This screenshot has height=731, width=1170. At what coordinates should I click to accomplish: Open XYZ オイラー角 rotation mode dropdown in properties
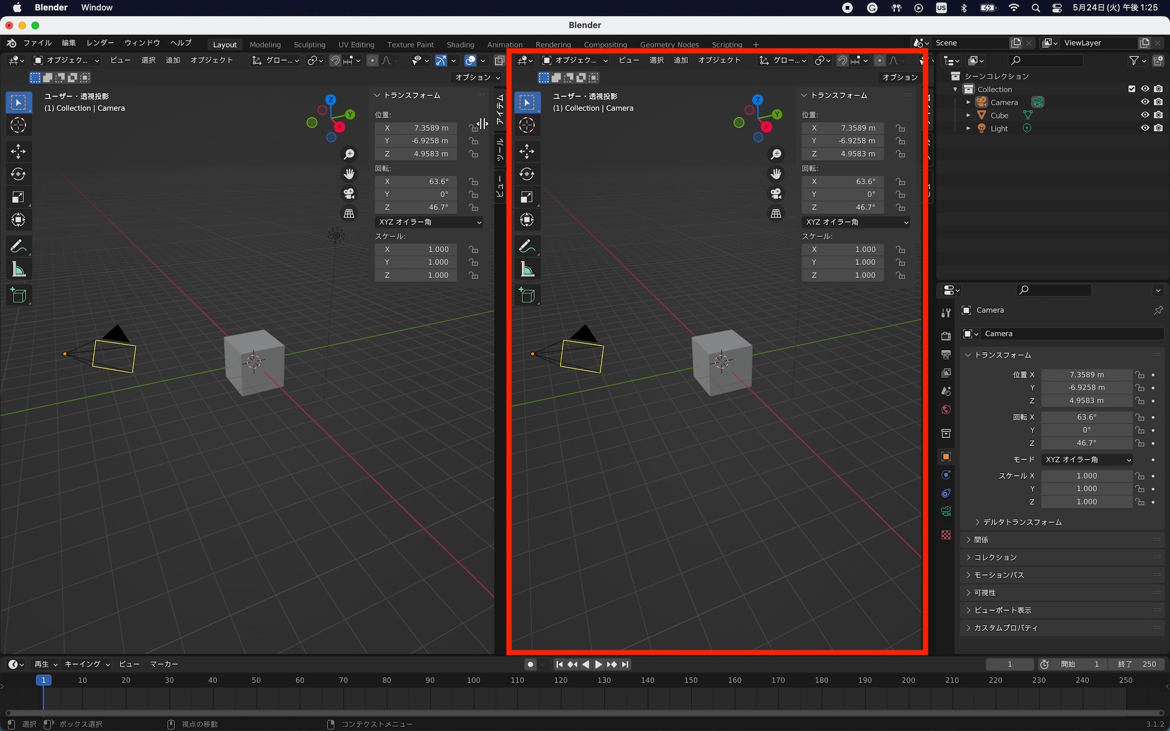[x=1087, y=460]
